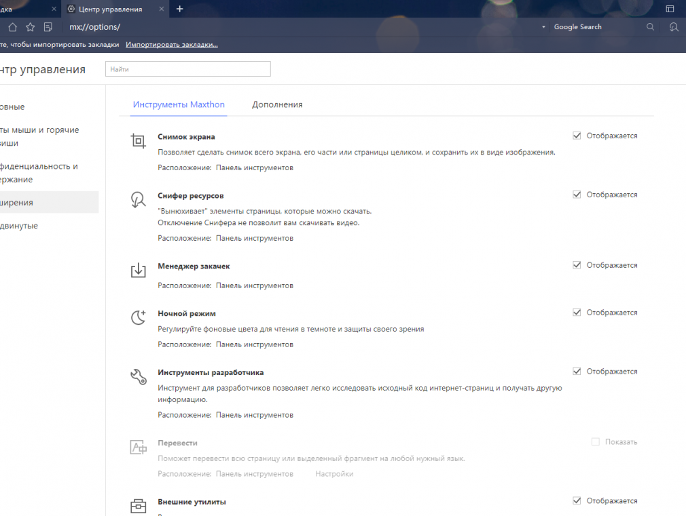Switch to the Дополнения tab
Viewport: 686px width, 516px height.
[277, 104]
